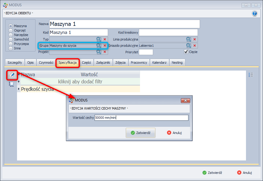Switch to the Zdjęcia tab
263x181 pixels.
(x=120, y=63)
